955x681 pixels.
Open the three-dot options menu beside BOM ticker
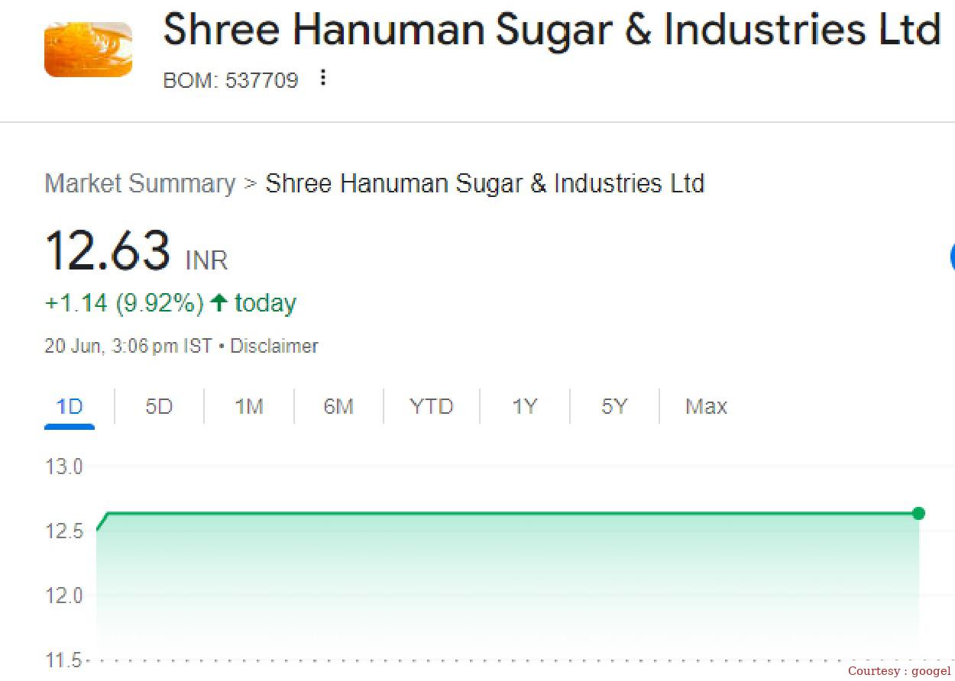tap(322, 77)
